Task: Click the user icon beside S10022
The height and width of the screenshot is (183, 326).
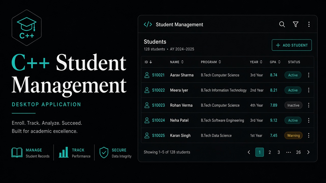Action: tap(147, 90)
